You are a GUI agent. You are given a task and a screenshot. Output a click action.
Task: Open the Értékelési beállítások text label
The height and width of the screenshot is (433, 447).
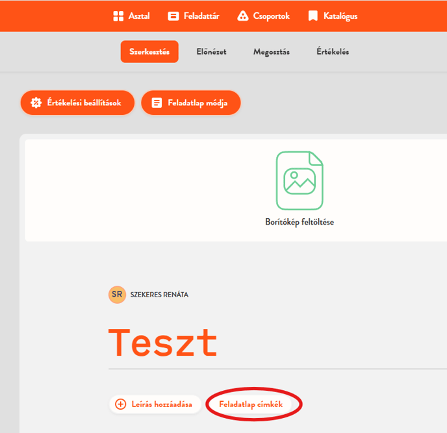(x=84, y=103)
